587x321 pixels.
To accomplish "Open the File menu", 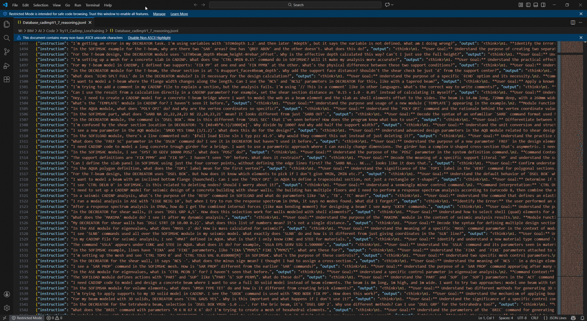I will (x=15, y=5).
